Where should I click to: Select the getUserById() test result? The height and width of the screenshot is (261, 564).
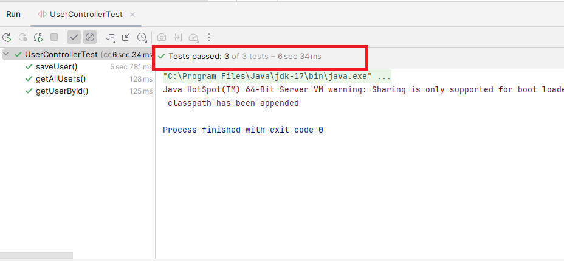point(62,91)
